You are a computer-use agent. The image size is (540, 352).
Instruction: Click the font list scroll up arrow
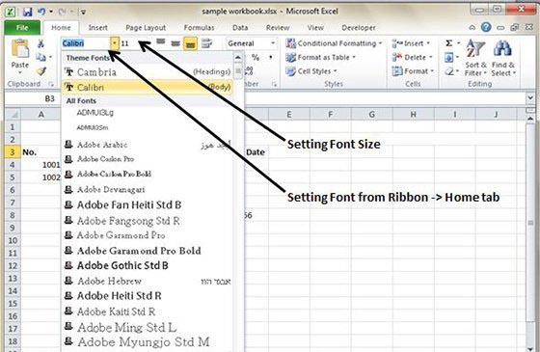pos(238,57)
